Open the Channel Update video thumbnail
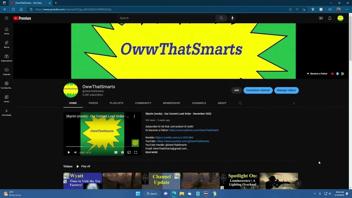 [161, 181]
